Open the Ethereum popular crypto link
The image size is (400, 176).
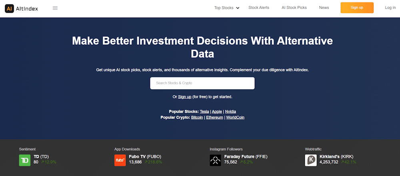click(x=214, y=118)
